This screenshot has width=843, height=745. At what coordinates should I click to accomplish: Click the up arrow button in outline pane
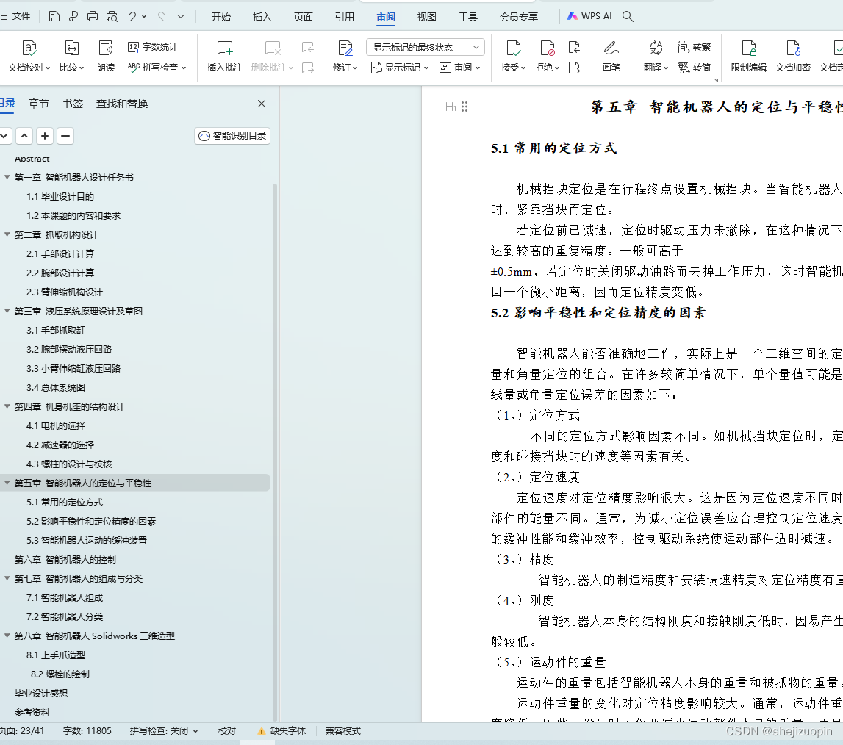pyautogui.click(x=25, y=136)
